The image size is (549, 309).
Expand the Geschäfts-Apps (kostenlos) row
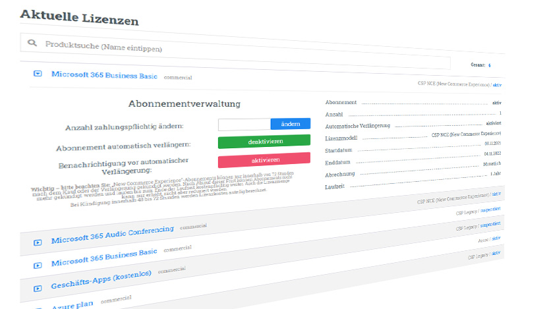tap(38, 289)
